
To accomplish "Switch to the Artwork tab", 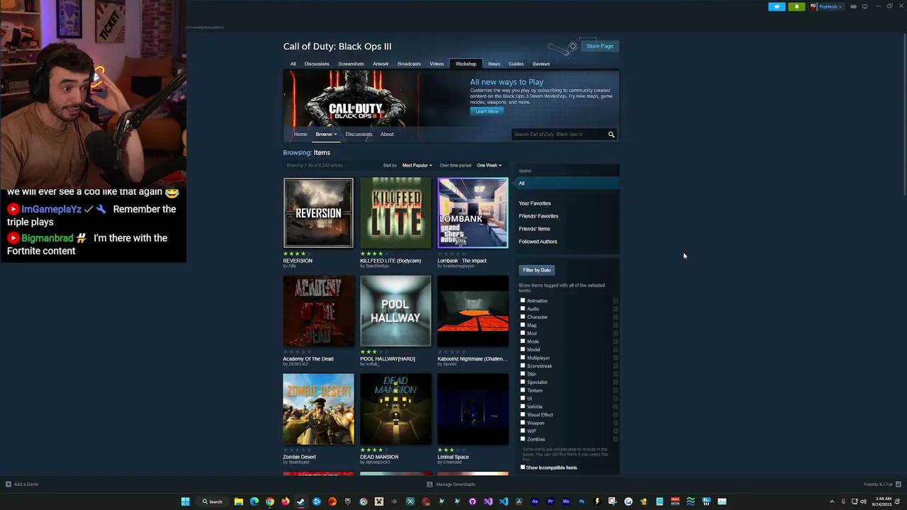I will tap(381, 64).
